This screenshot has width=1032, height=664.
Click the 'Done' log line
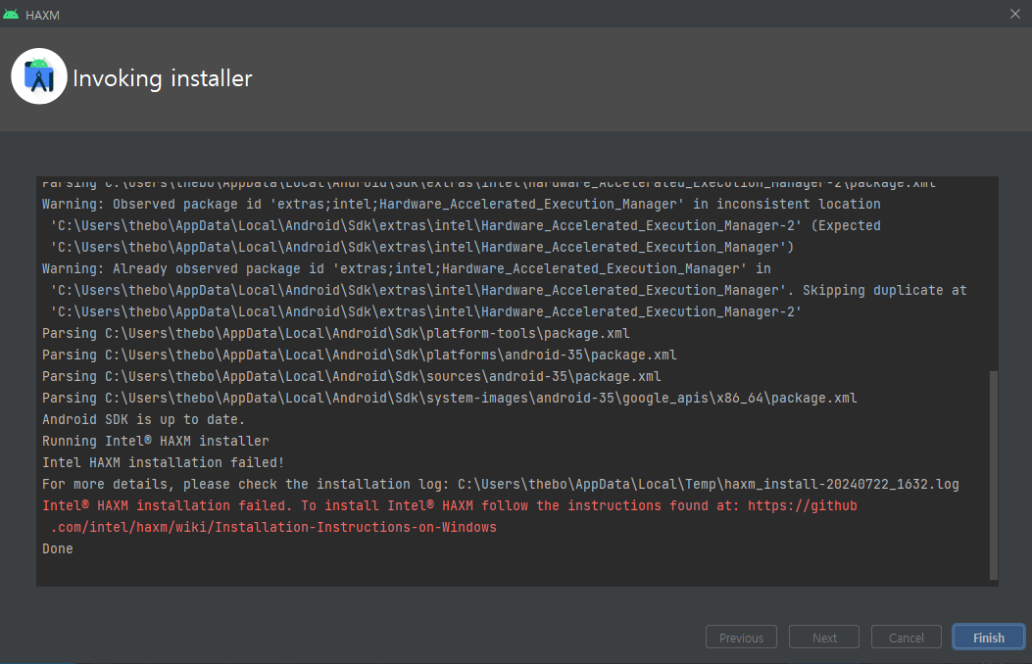point(58,549)
